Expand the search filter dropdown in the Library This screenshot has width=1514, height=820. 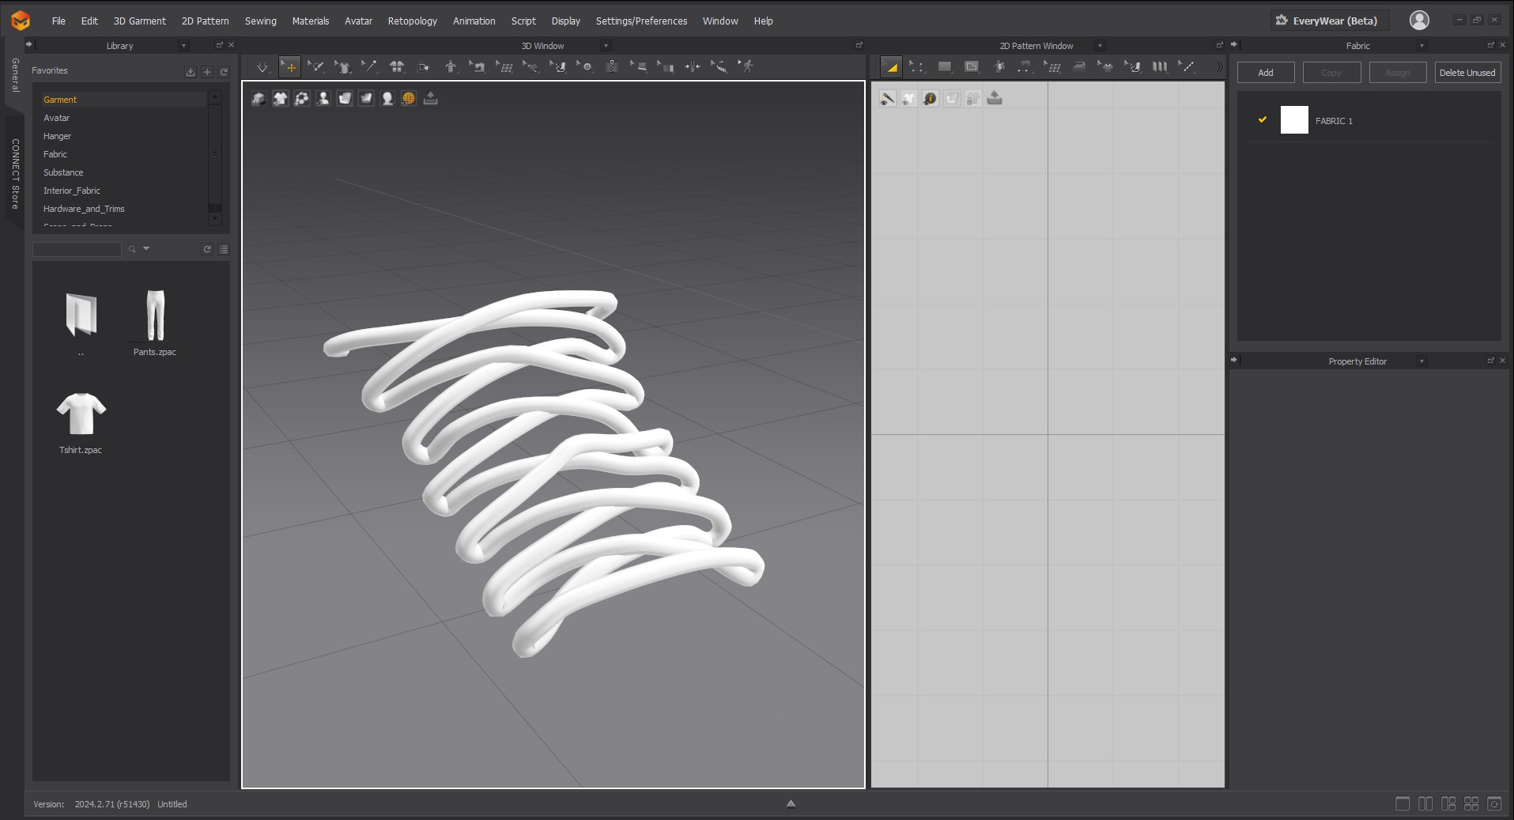(x=146, y=249)
